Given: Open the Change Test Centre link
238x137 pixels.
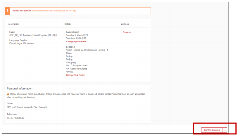Looking at the screenshot, I should tap(75, 75).
